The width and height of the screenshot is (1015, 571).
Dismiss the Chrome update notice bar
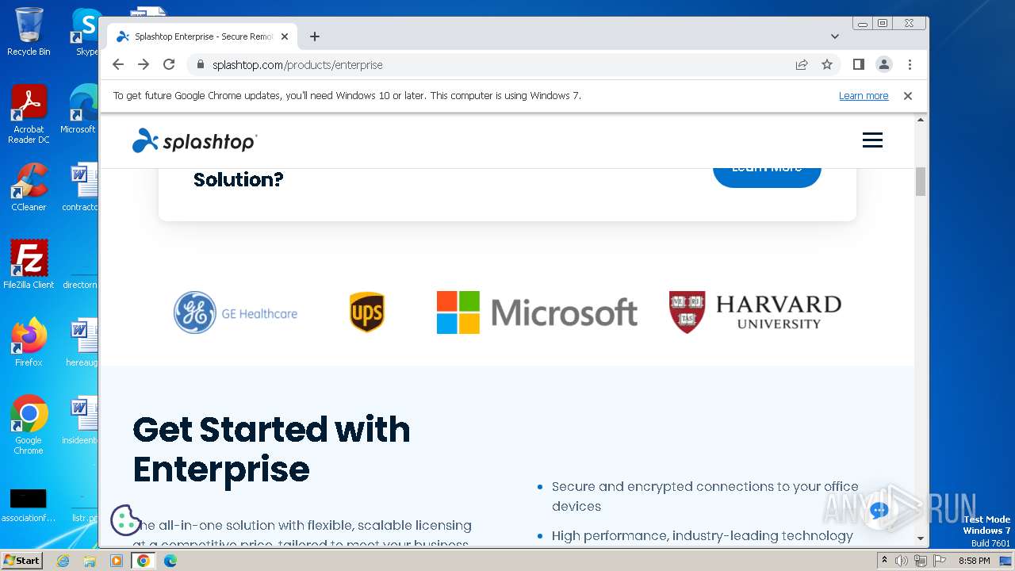coord(908,96)
